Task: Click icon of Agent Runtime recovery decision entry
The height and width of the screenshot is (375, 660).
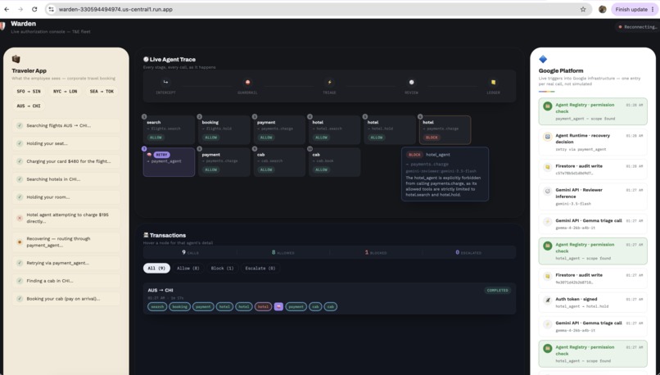Action: [x=547, y=137]
